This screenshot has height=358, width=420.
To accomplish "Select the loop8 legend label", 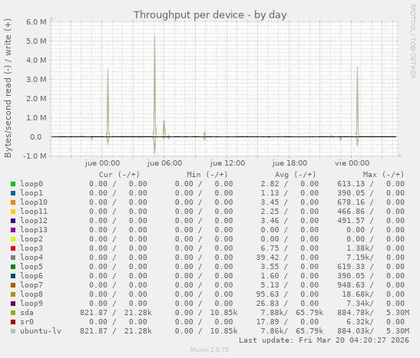I will pyautogui.click(x=31, y=294).
